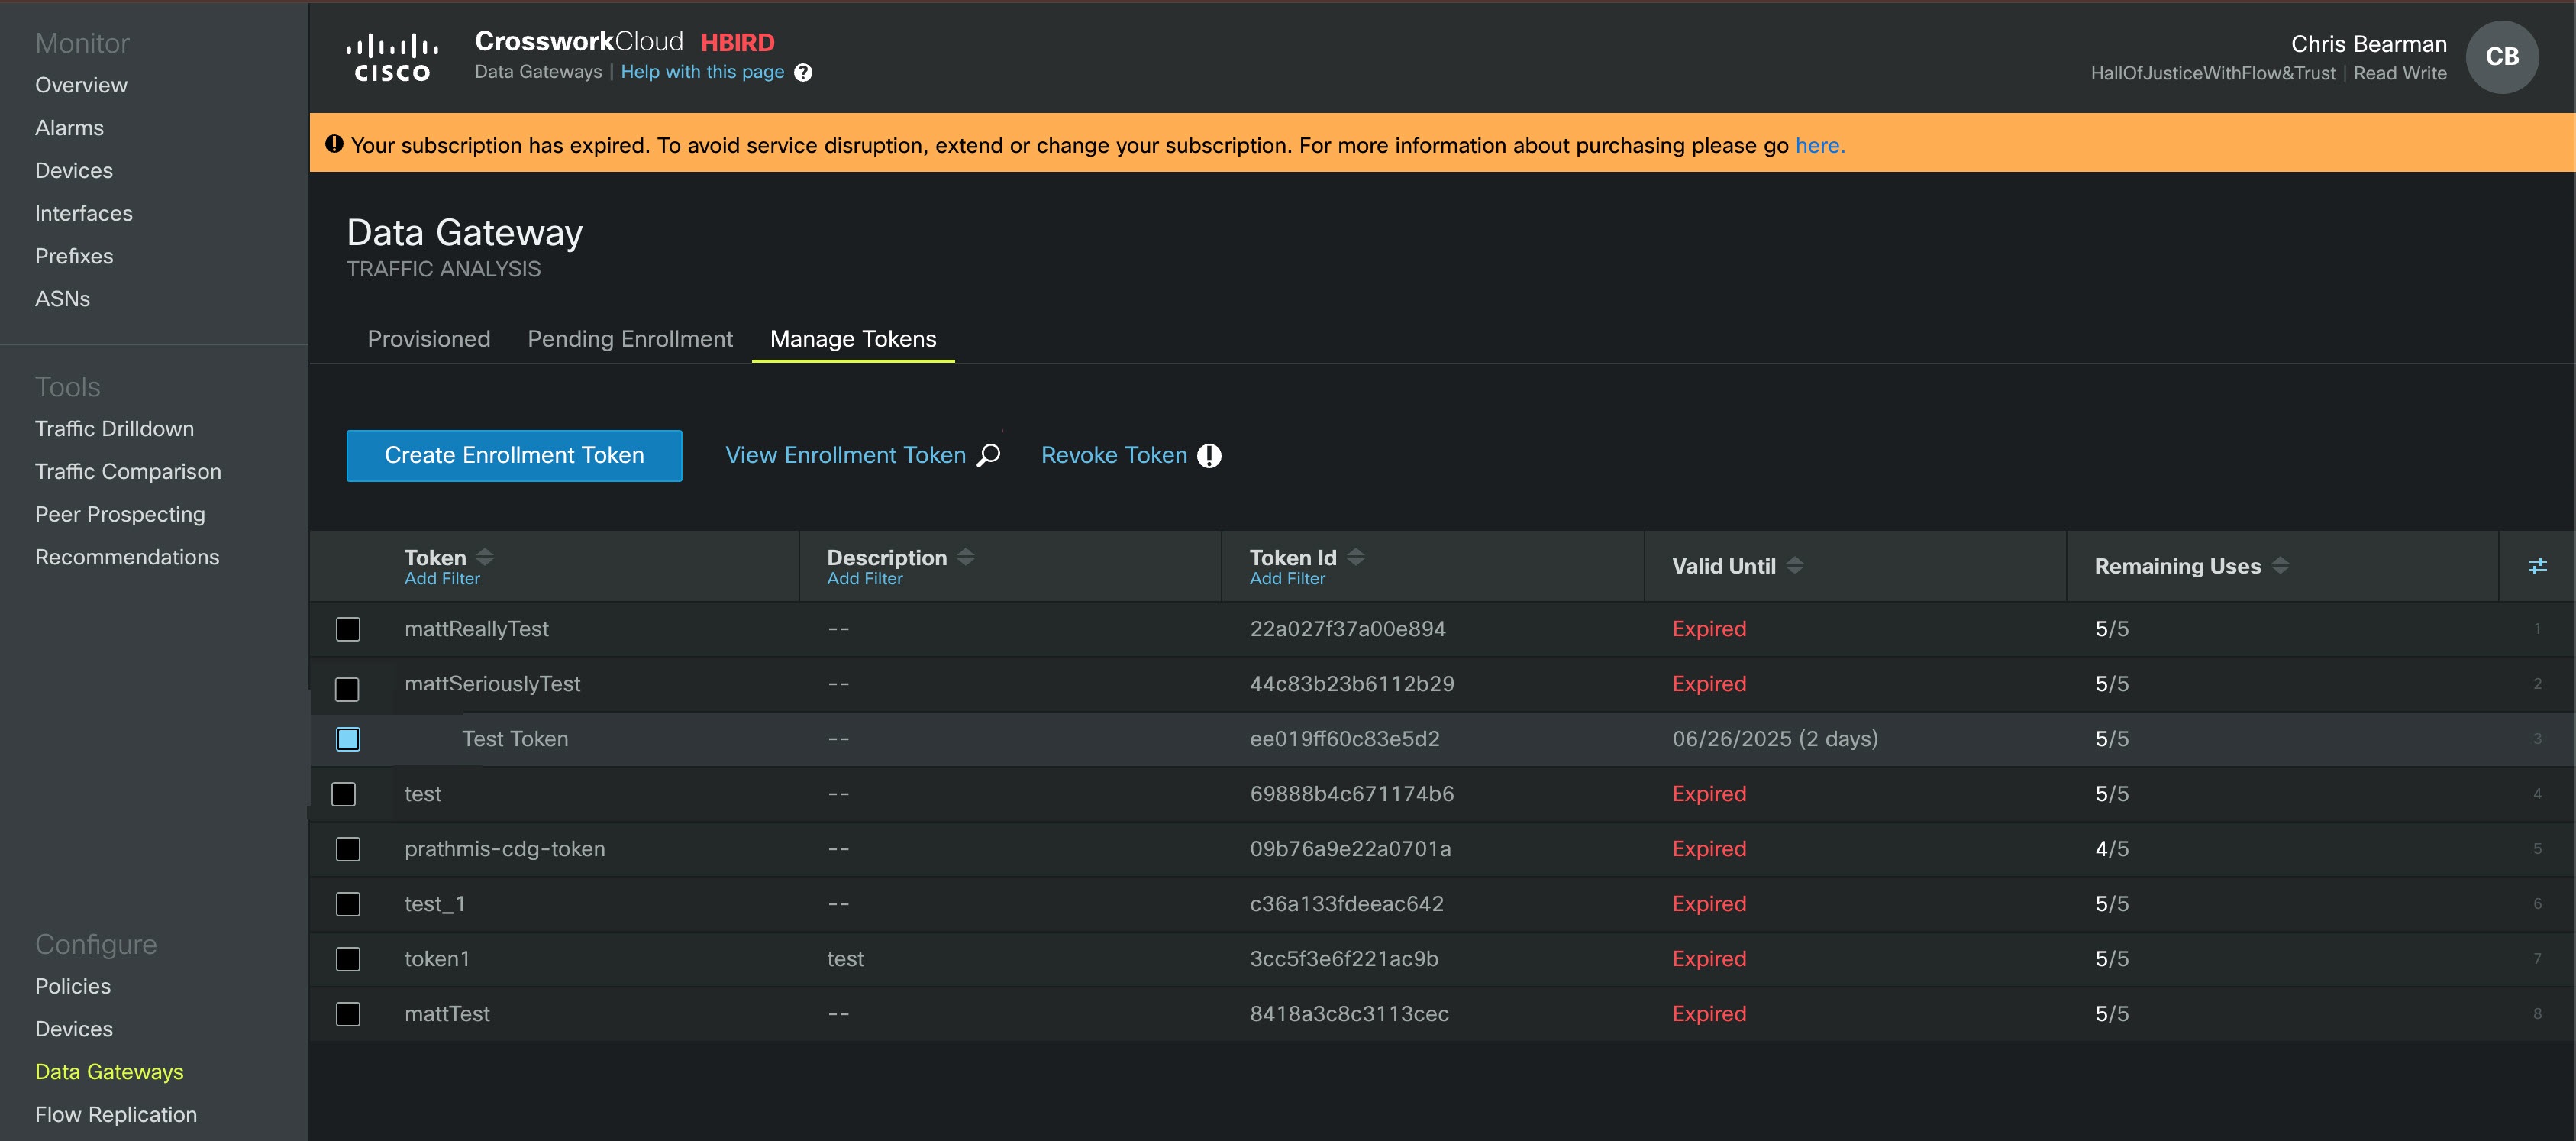Click the CrossworkCloud product title
The image size is (2576, 1141).
point(579,41)
